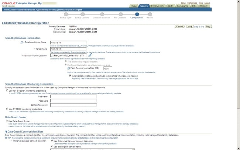240x150 pixels.
Task: Go to Groups subtab
Action: 67,10
